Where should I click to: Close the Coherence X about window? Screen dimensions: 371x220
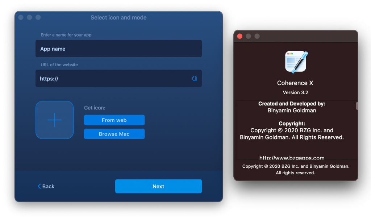coord(240,36)
